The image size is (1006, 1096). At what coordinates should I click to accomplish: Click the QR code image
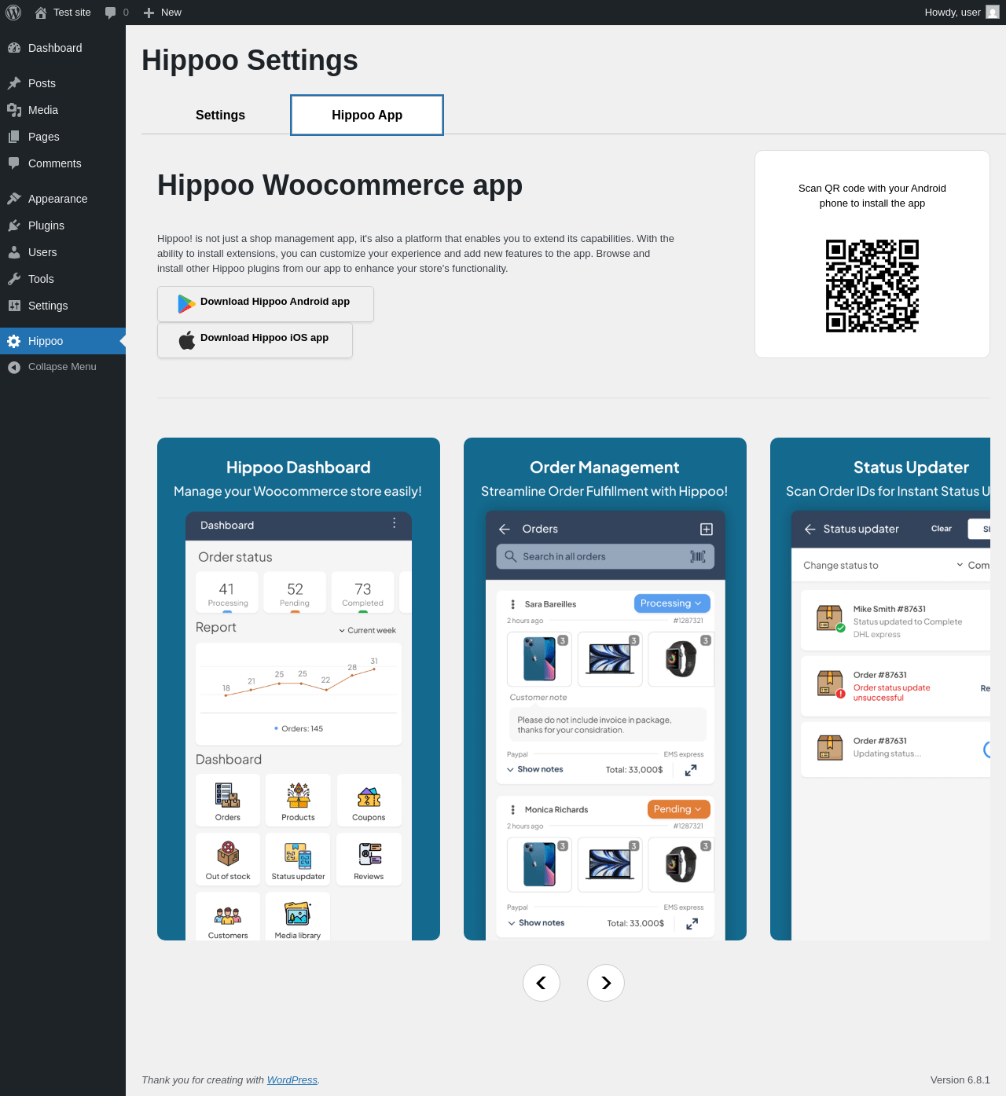pyautogui.click(x=872, y=286)
